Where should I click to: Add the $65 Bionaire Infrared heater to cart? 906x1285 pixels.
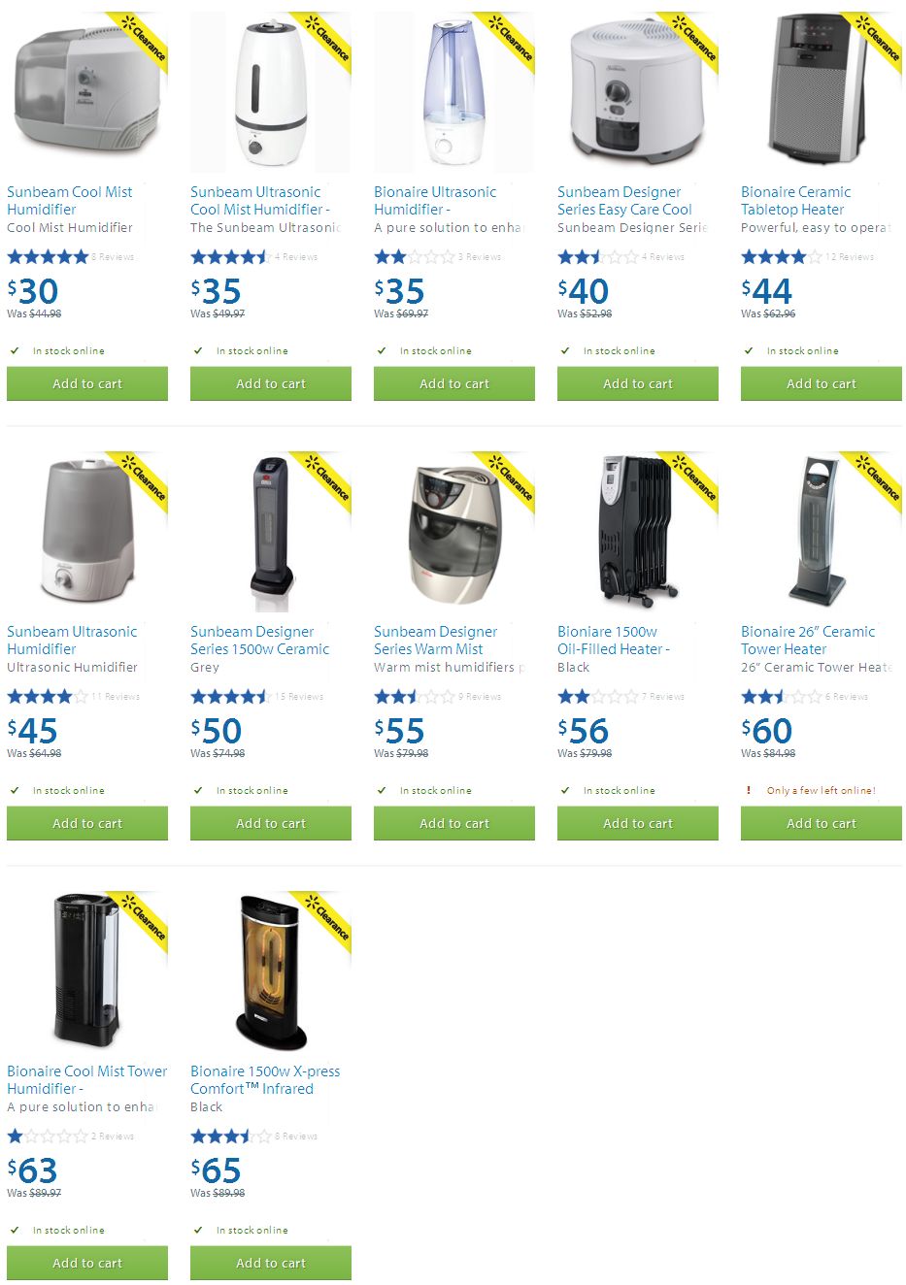pyautogui.click(x=270, y=1263)
